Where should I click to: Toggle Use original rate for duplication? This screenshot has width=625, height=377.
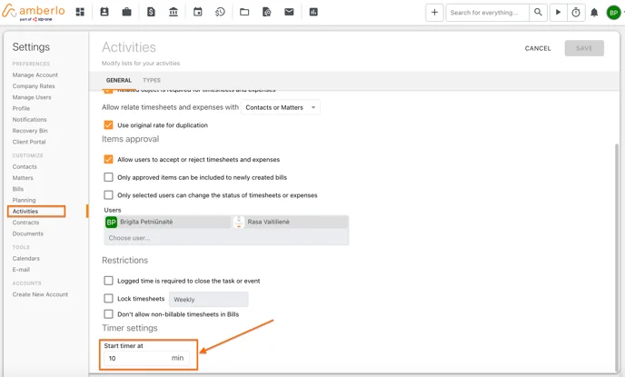(108, 125)
